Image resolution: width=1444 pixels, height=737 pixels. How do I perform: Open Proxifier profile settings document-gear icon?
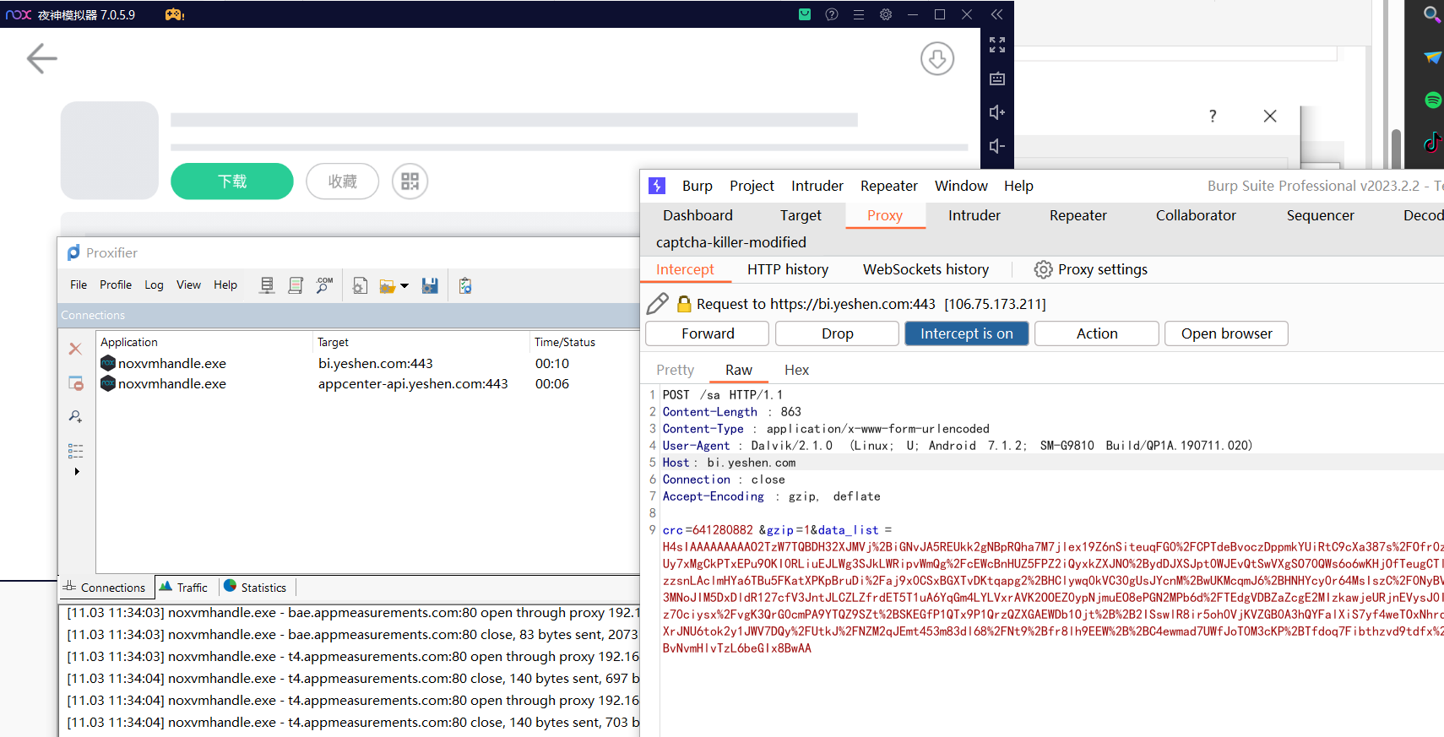[x=360, y=285]
